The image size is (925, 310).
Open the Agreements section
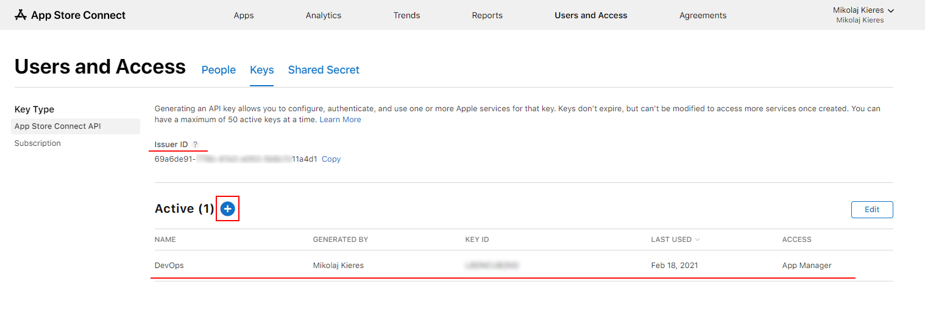[x=703, y=15]
